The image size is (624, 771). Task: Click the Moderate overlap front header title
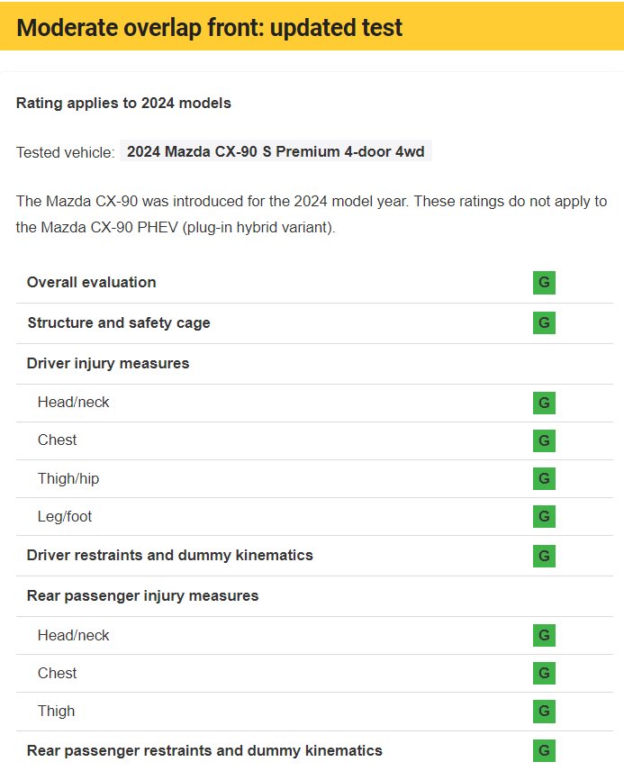(209, 27)
